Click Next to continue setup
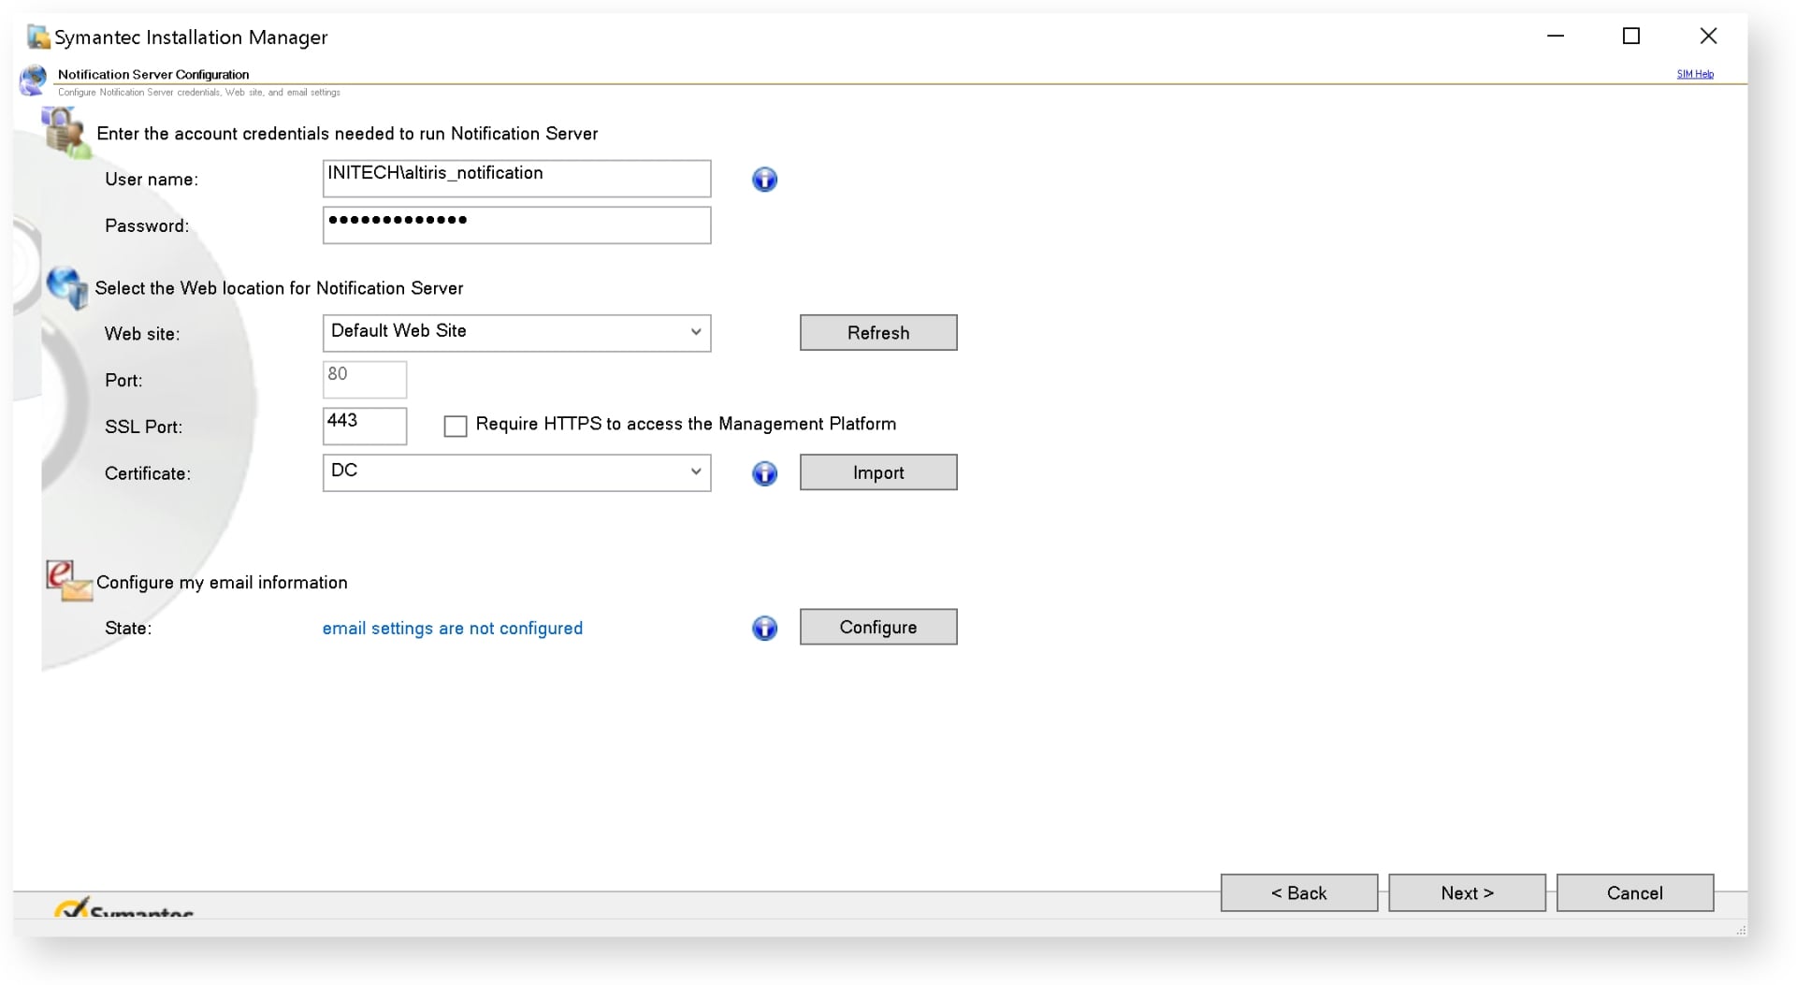 pyautogui.click(x=1466, y=892)
